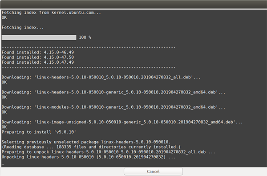Viewport: 267px width, 176px height.
Task: Click the 'Fetching index...' text line
Action: point(23,28)
